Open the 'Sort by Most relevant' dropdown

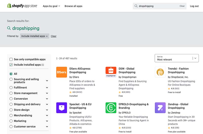(177, 58)
